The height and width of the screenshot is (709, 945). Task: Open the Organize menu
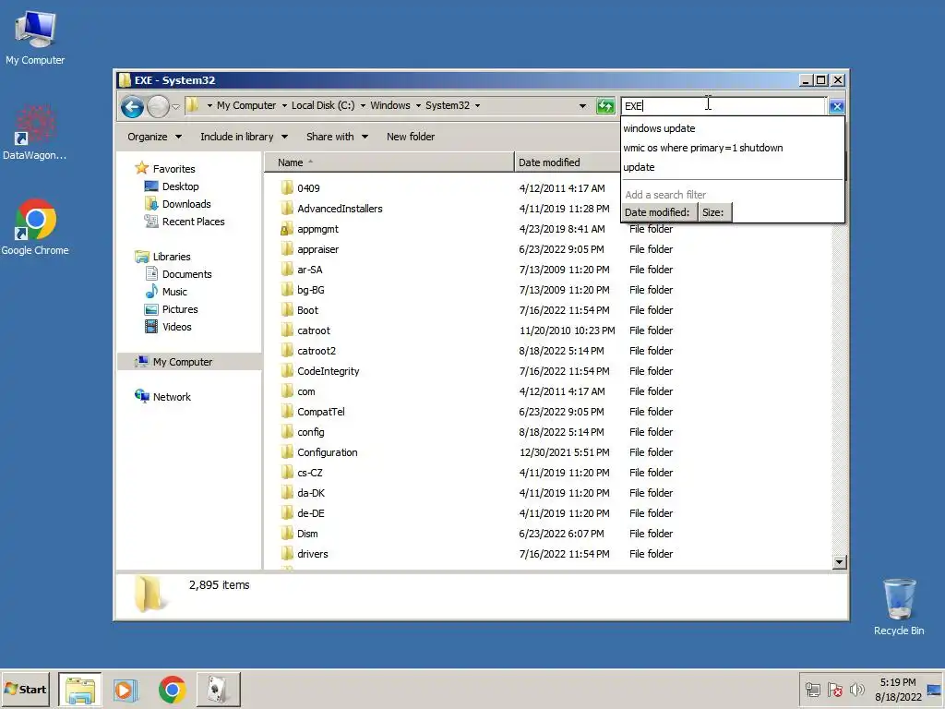click(154, 137)
